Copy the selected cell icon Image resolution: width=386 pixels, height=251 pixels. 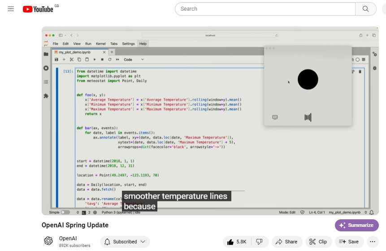point(79,59)
